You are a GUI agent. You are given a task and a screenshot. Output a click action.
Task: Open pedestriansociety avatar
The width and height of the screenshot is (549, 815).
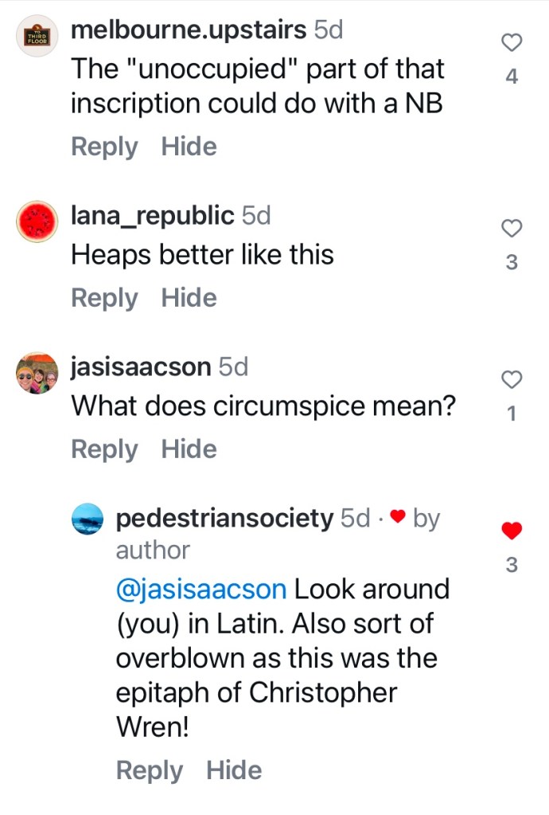tap(88, 521)
